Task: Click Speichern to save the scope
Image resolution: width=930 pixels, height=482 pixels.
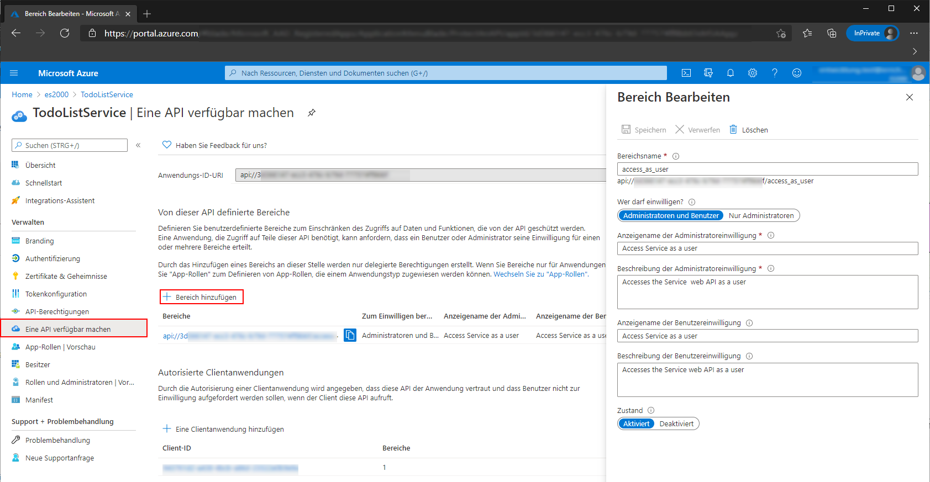Action: pos(644,130)
